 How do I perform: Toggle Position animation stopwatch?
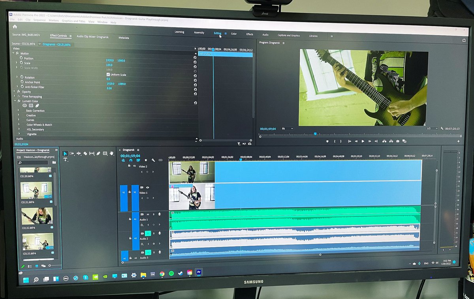click(x=21, y=58)
